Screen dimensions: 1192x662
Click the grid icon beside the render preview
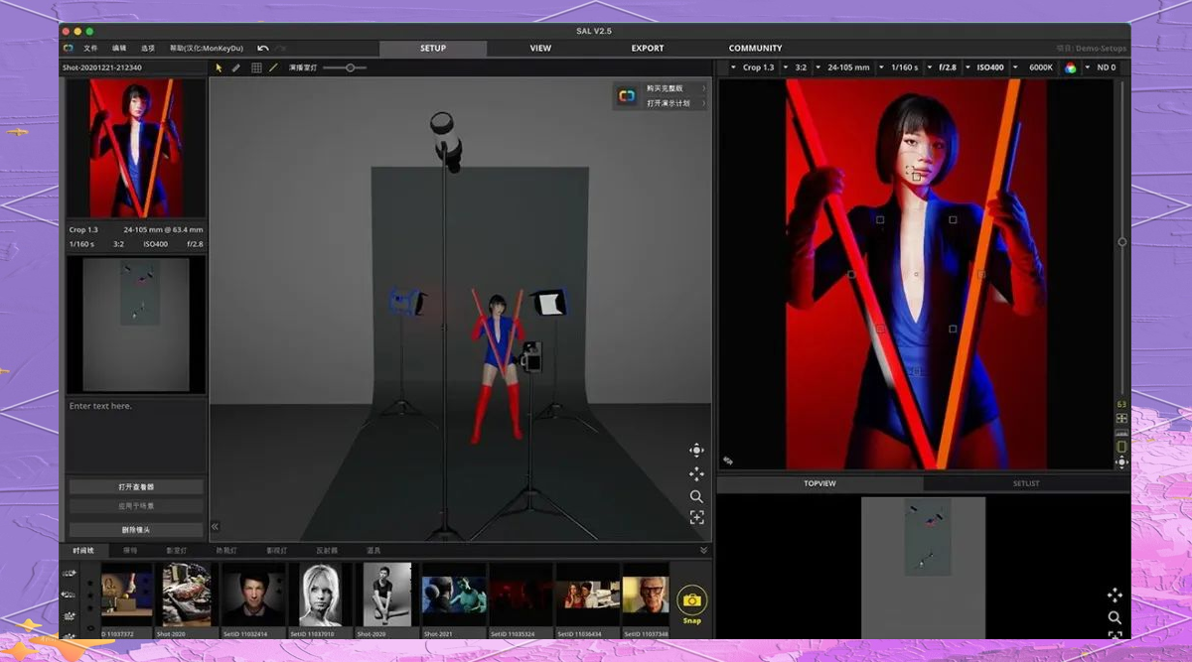pos(1121,419)
